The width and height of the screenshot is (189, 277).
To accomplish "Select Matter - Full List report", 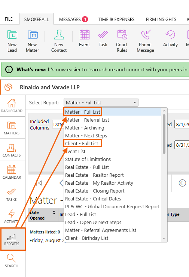I will coord(112,112).
